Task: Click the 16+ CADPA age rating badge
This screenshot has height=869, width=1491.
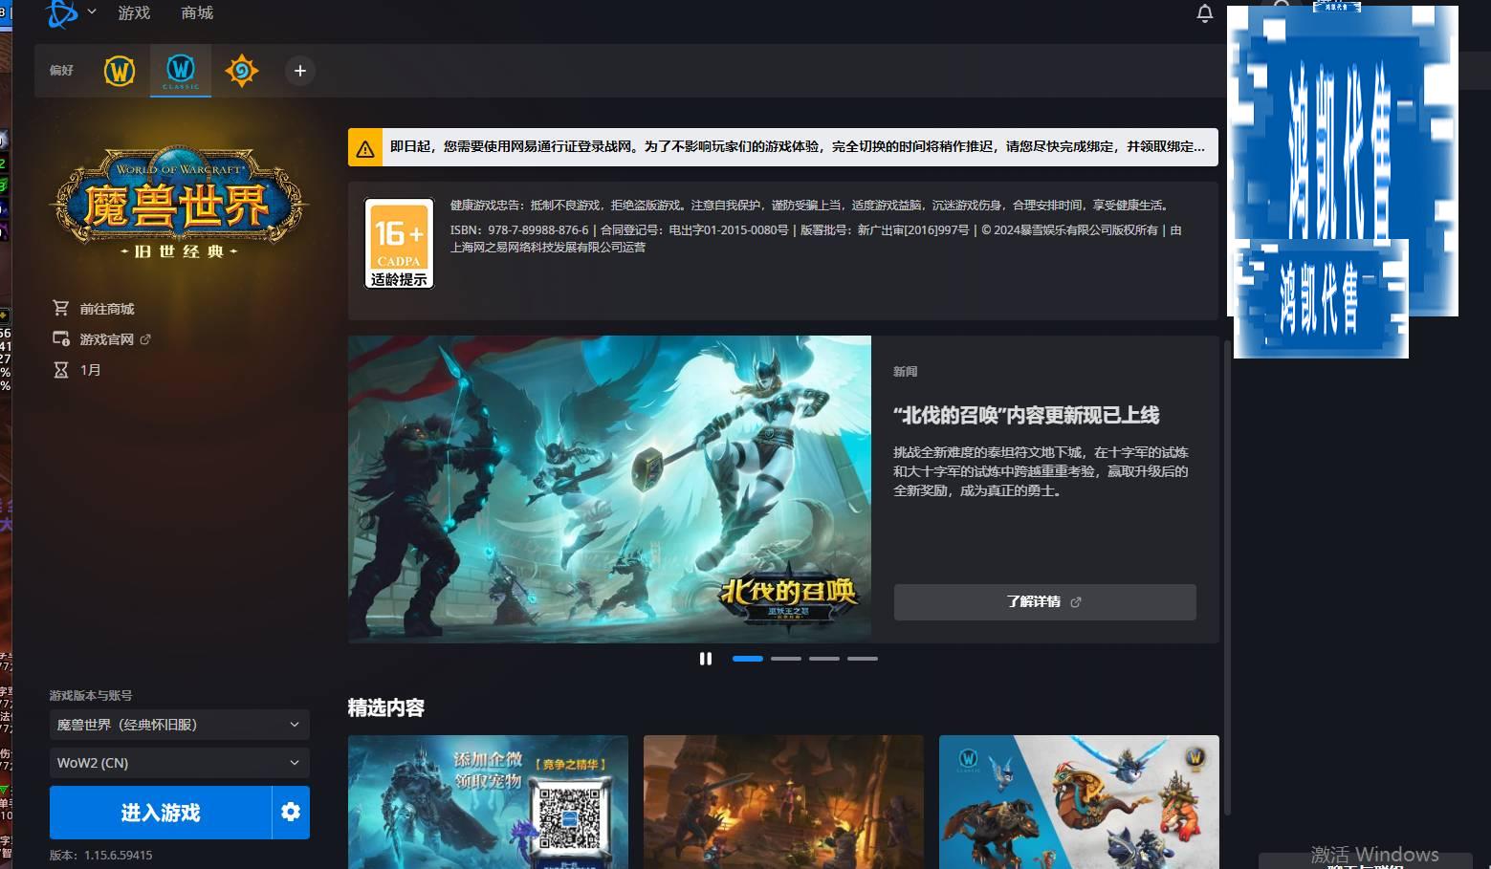Action: tap(399, 243)
